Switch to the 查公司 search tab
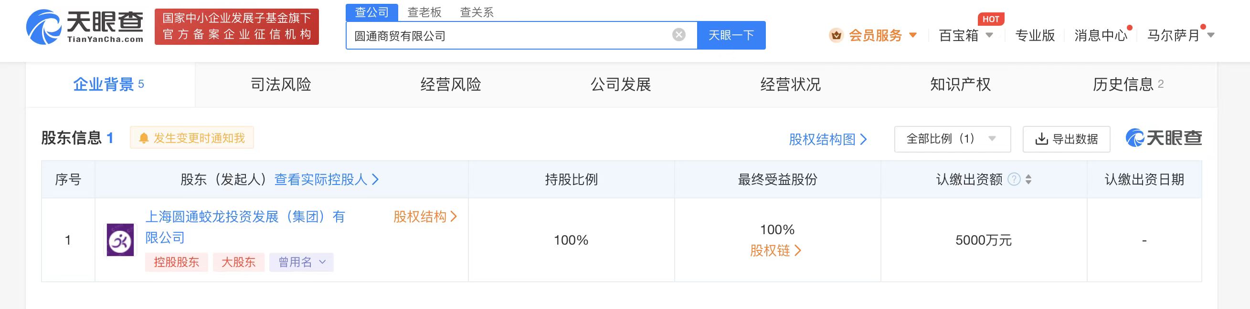Viewport: 1250px width, 309px height. 371,12
